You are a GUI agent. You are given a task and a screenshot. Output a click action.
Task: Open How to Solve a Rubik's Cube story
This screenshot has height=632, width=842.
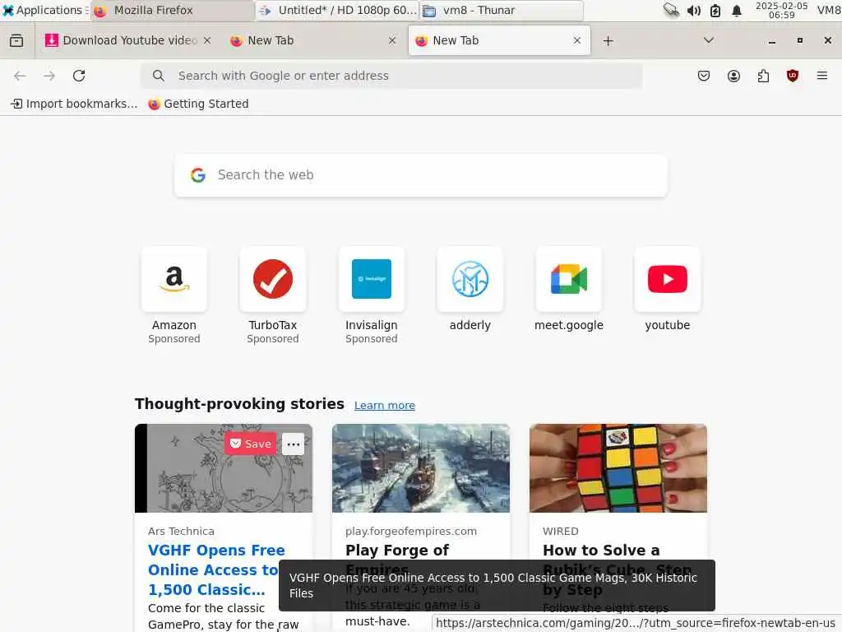601,551
